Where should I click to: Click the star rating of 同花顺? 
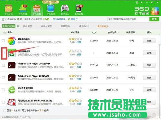click(x=75, y=100)
